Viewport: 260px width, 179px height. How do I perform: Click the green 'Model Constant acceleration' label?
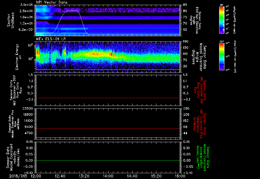pos(203,158)
